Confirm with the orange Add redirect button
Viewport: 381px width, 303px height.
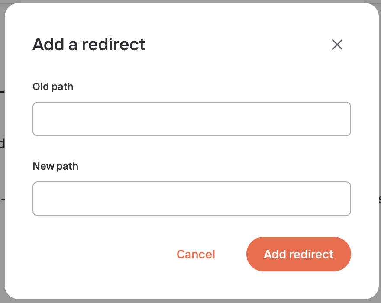[x=299, y=254]
